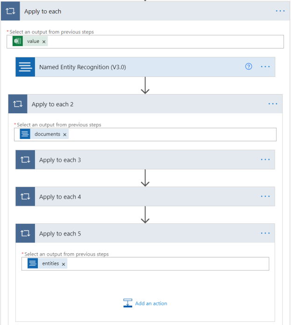Click the Apply to each loop icon
This screenshot has height=325, width=291.
pyautogui.click(x=10, y=11)
